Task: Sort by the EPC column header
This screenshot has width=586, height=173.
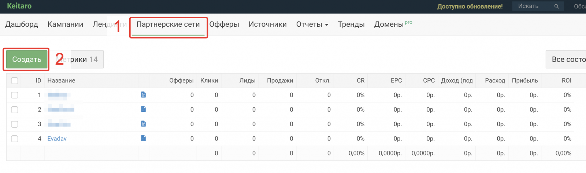Action: pyautogui.click(x=396, y=80)
